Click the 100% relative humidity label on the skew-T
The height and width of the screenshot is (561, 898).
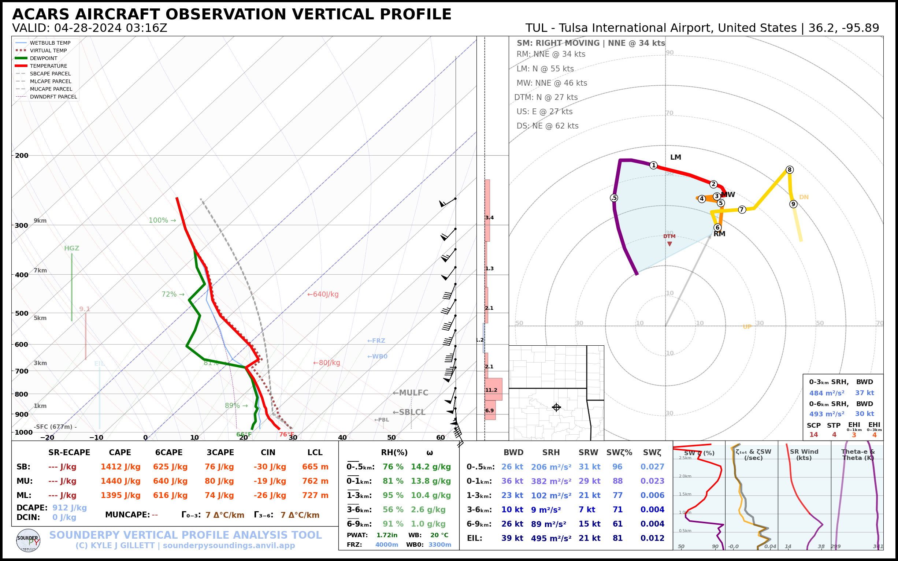[162, 220]
